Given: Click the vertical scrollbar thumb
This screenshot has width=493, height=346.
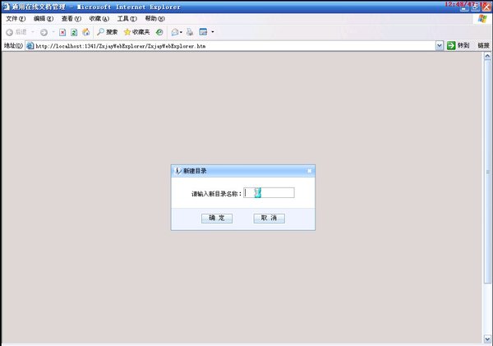Looking at the screenshot, I should [x=487, y=172].
